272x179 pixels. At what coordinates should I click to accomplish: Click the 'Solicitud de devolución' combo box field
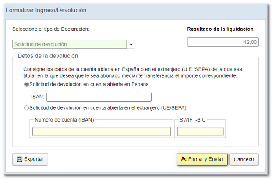69,44
